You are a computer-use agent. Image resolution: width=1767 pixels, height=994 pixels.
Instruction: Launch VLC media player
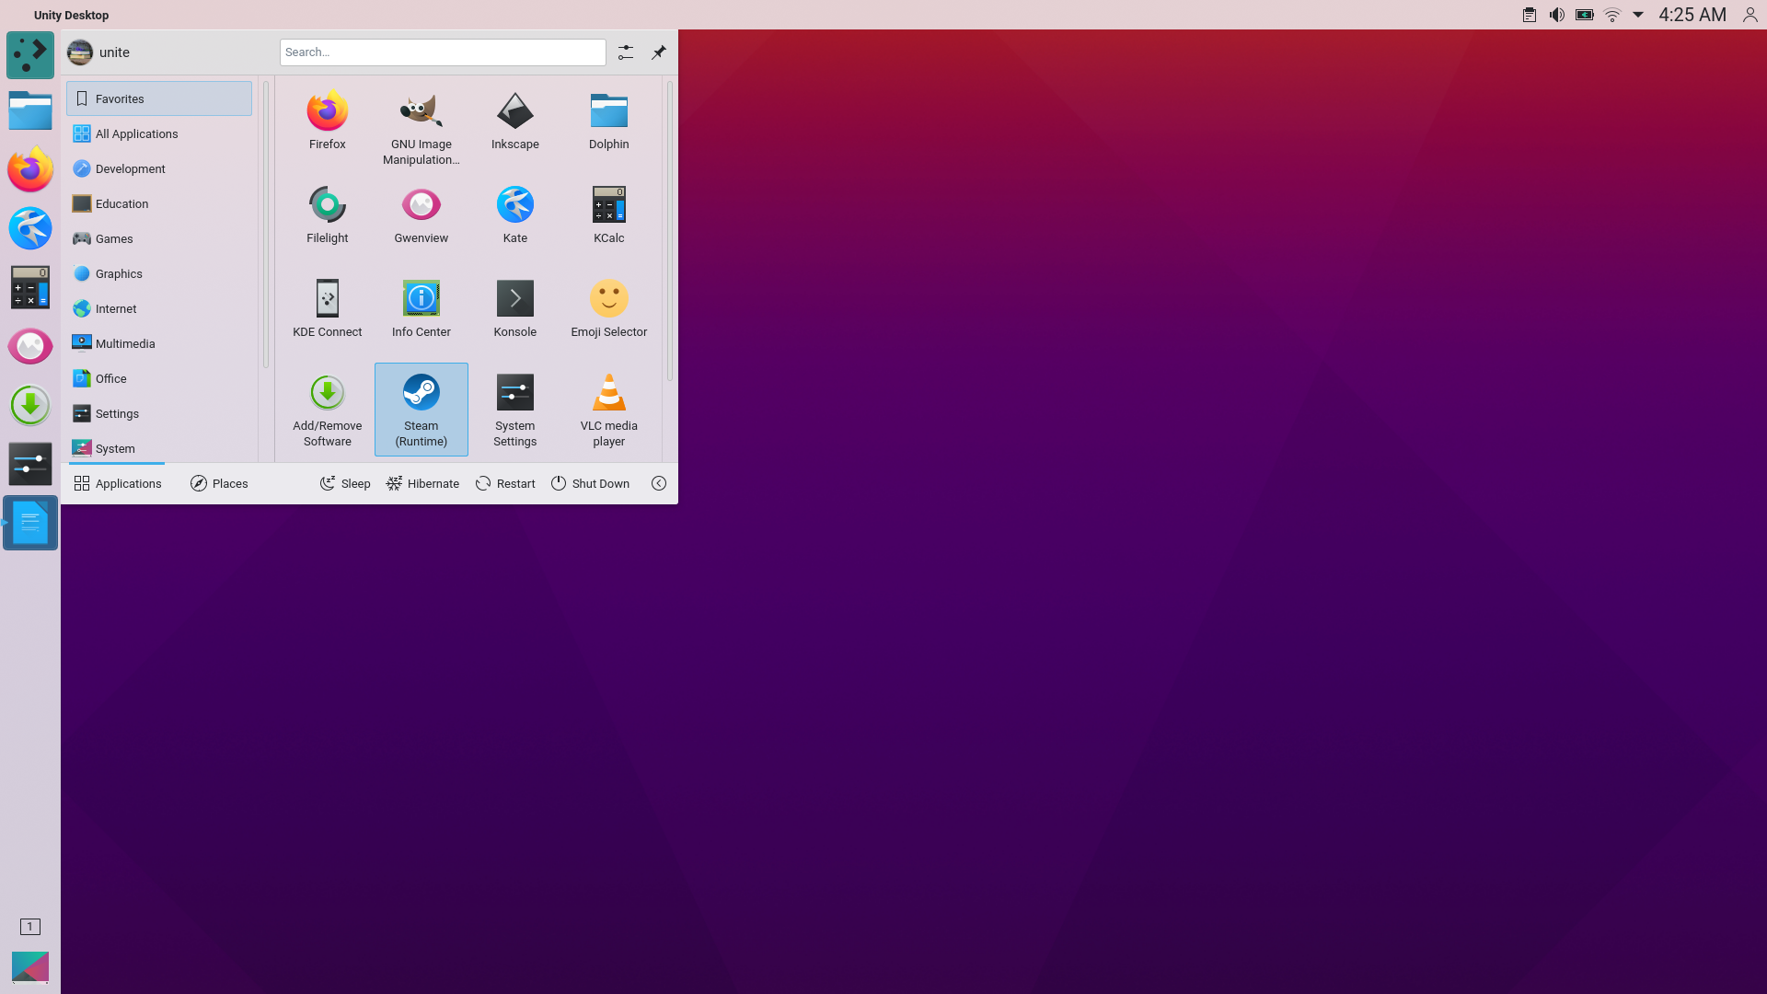pos(608,409)
